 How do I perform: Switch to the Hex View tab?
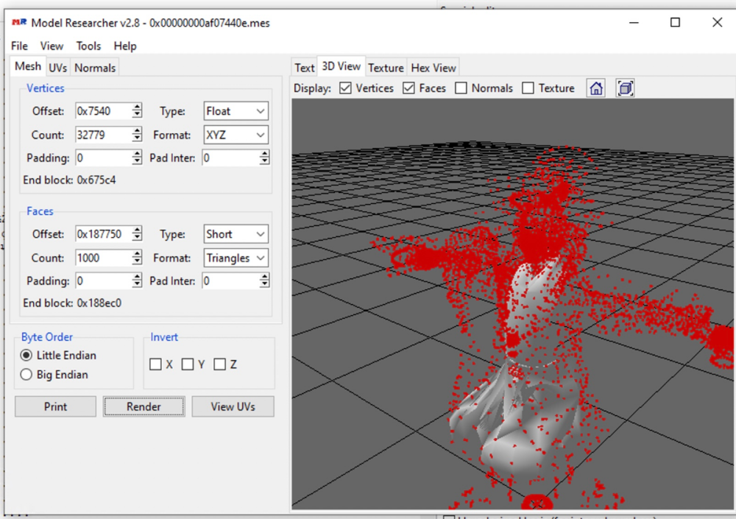(434, 67)
